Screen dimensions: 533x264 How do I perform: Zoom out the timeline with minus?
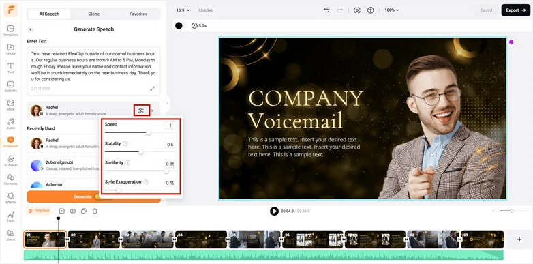(x=494, y=211)
